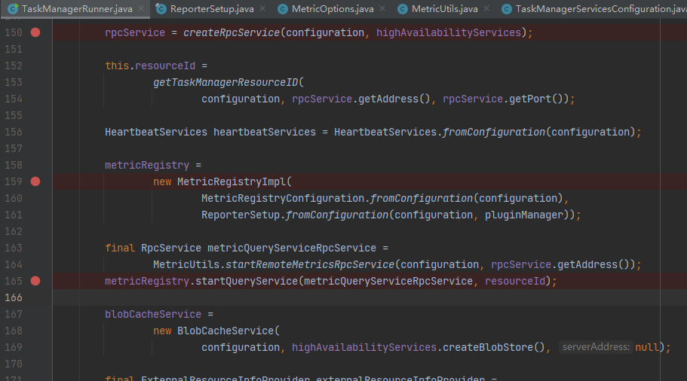687x381 pixels.
Task: Click the class icon on ReporterSetup.java tab
Action: tap(161, 9)
